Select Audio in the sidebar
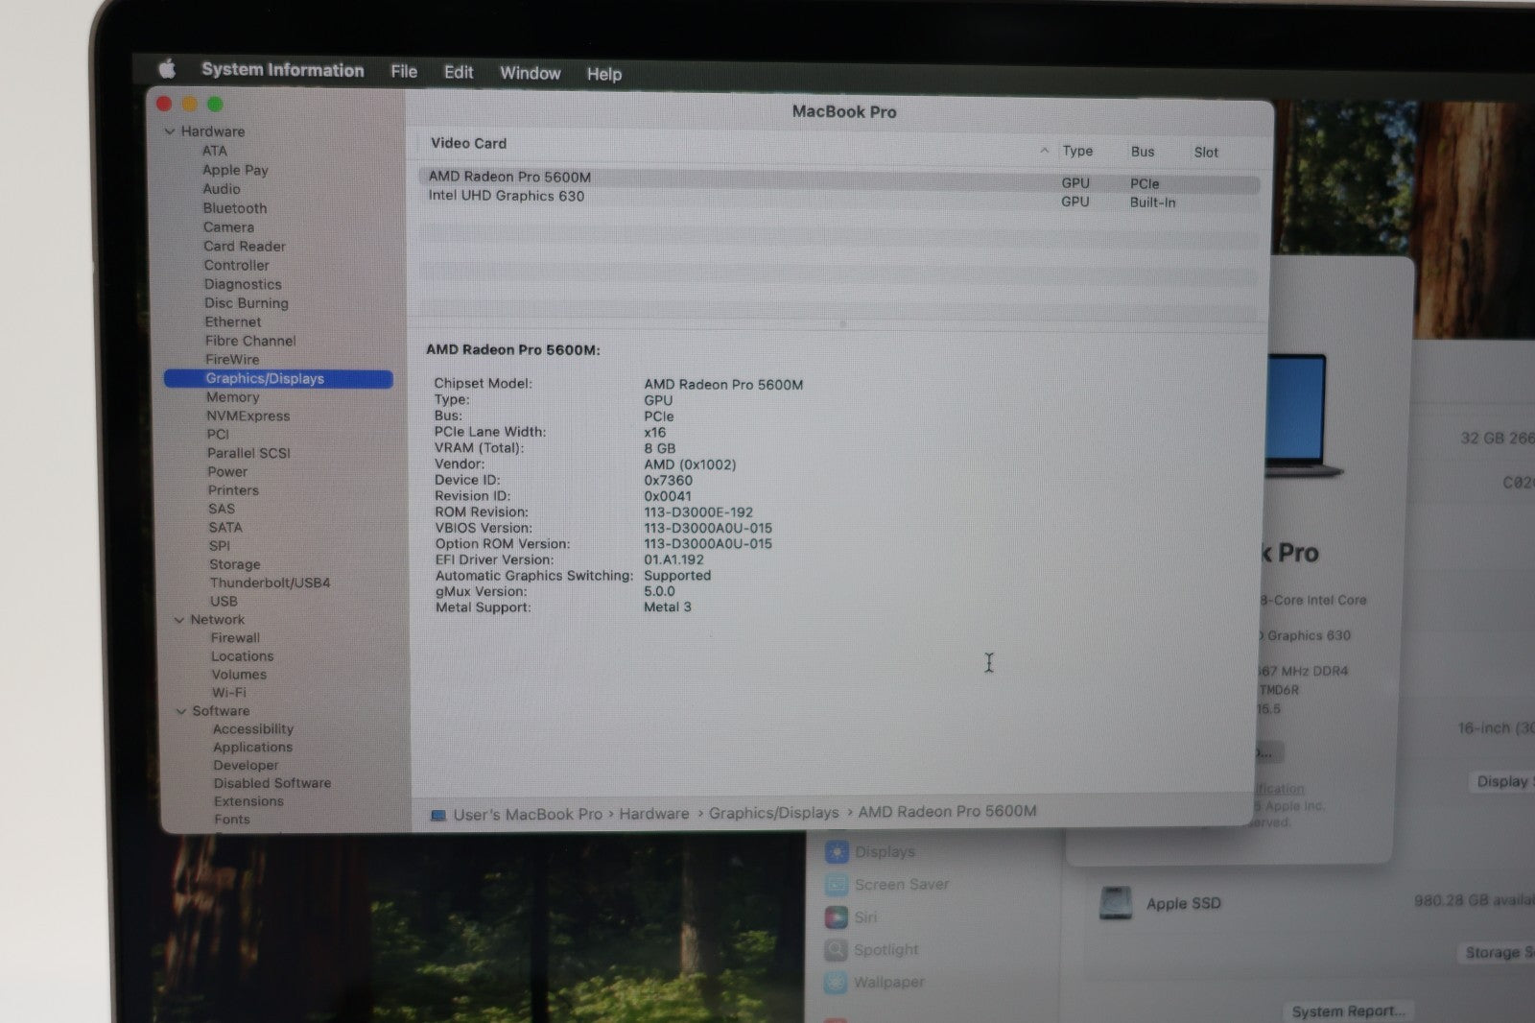Image resolution: width=1535 pixels, height=1023 pixels. 222,189
